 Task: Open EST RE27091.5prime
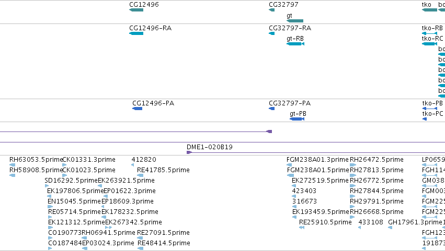[x=163, y=233]
